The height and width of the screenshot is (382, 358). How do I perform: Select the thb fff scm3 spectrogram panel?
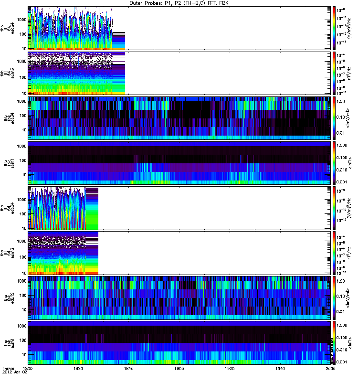(179, 73)
